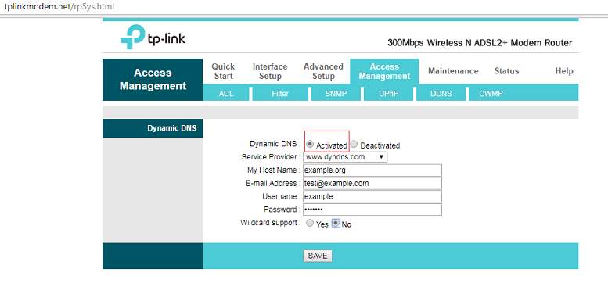Click the Username input field
This screenshot has height=301, width=608.
tap(372, 196)
